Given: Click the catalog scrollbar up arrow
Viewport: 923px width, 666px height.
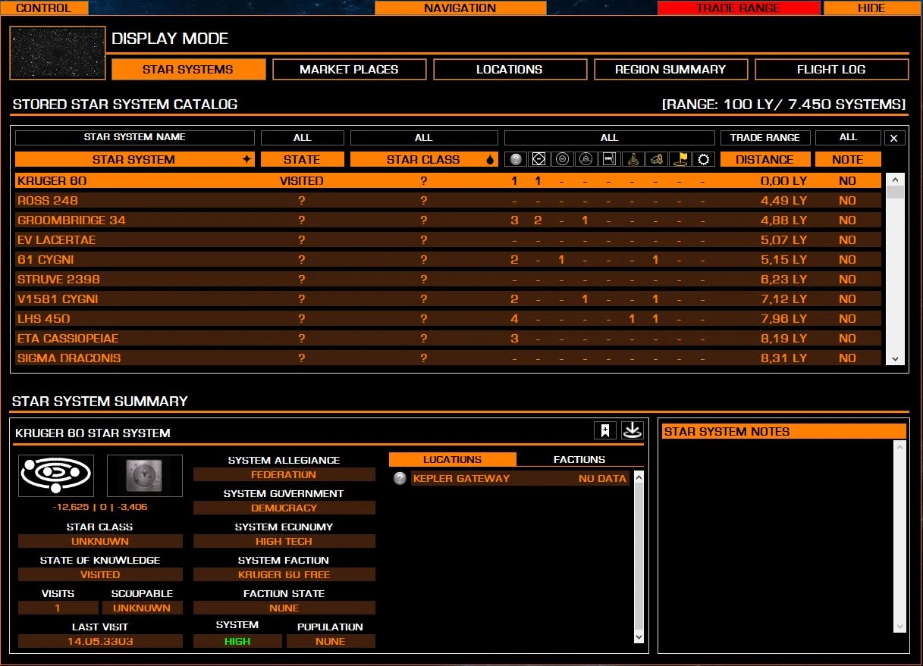Looking at the screenshot, I should [896, 180].
